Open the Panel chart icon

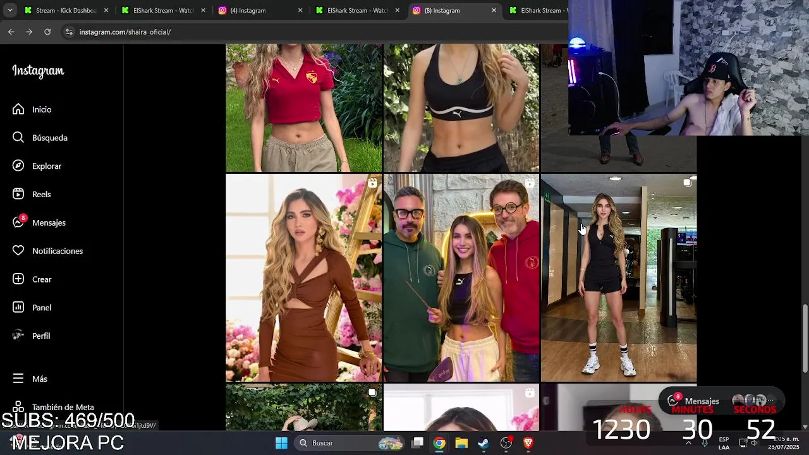[18, 308]
